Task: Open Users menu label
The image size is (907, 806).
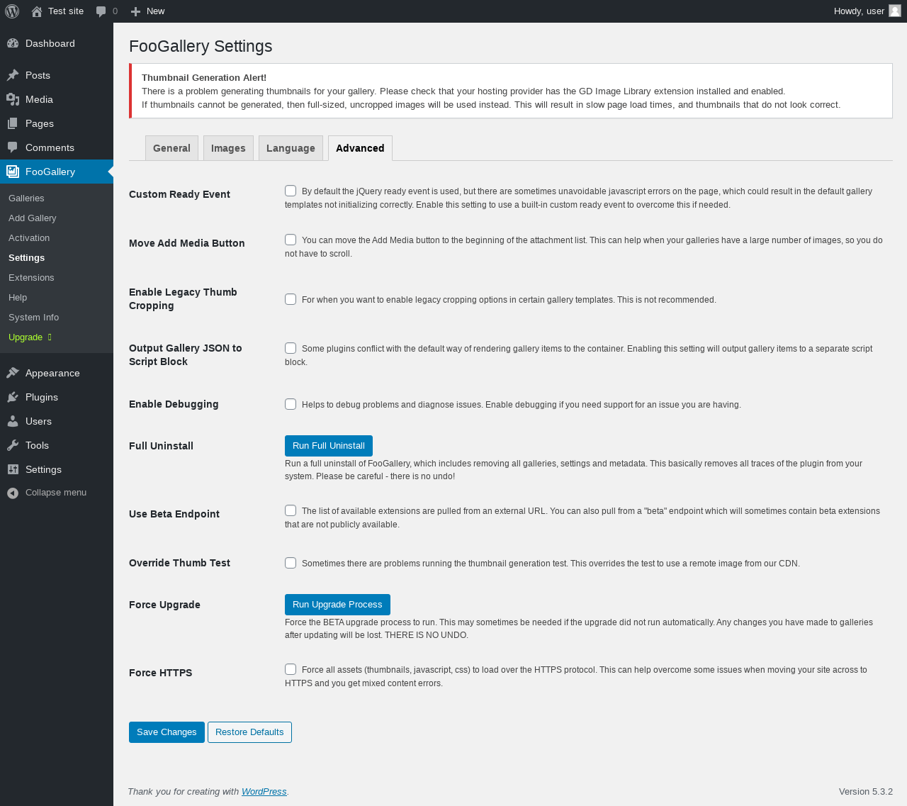Action: 38,421
